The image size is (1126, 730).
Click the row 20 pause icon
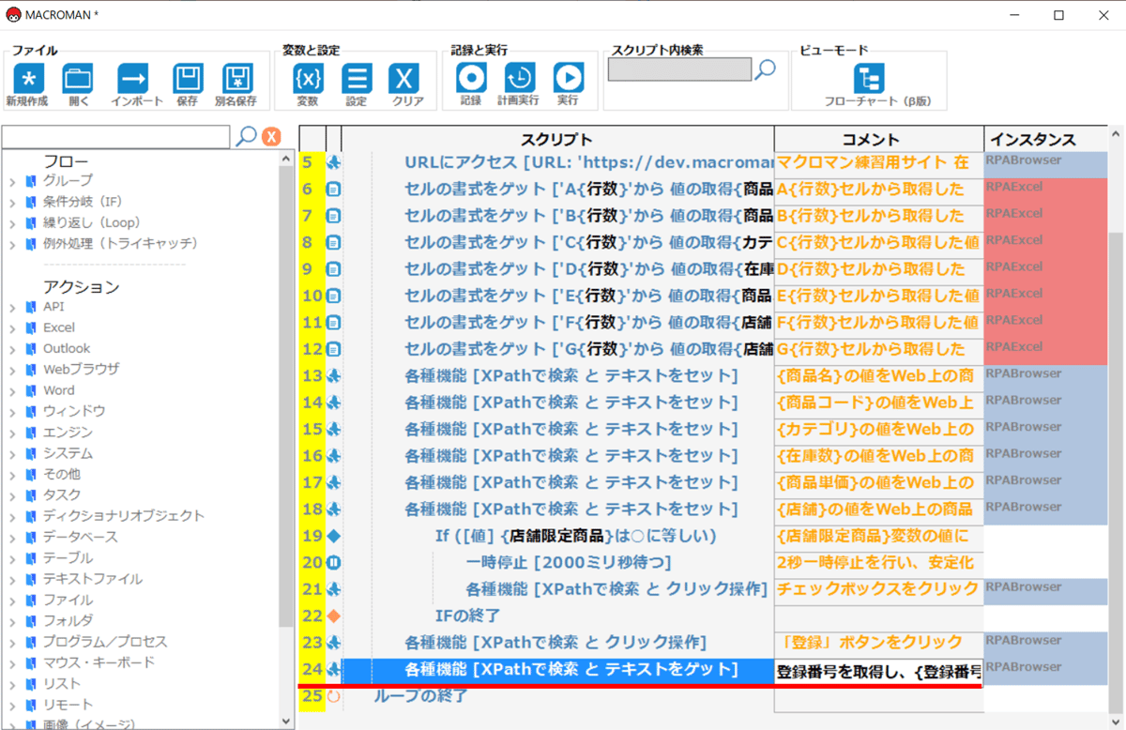click(334, 563)
